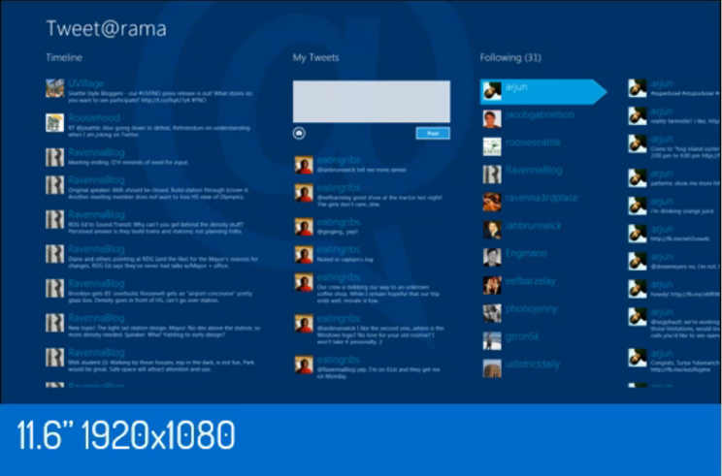Open arjun's 'patterns; show me more' tweet
This screenshot has height=476, width=722.
tap(674, 178)
